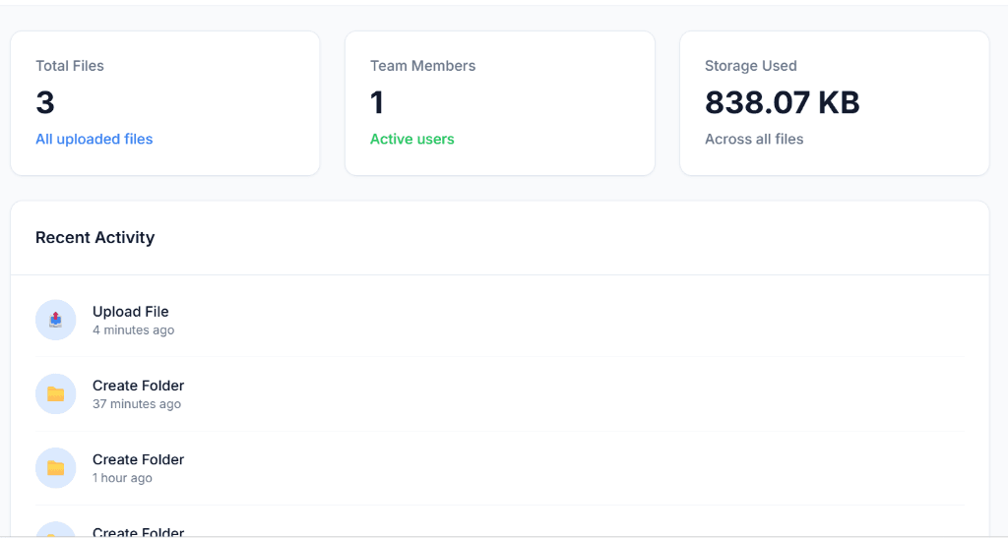
Task: Click the 37 minutes ago timestamp
Action: click(x=136, y=404)
